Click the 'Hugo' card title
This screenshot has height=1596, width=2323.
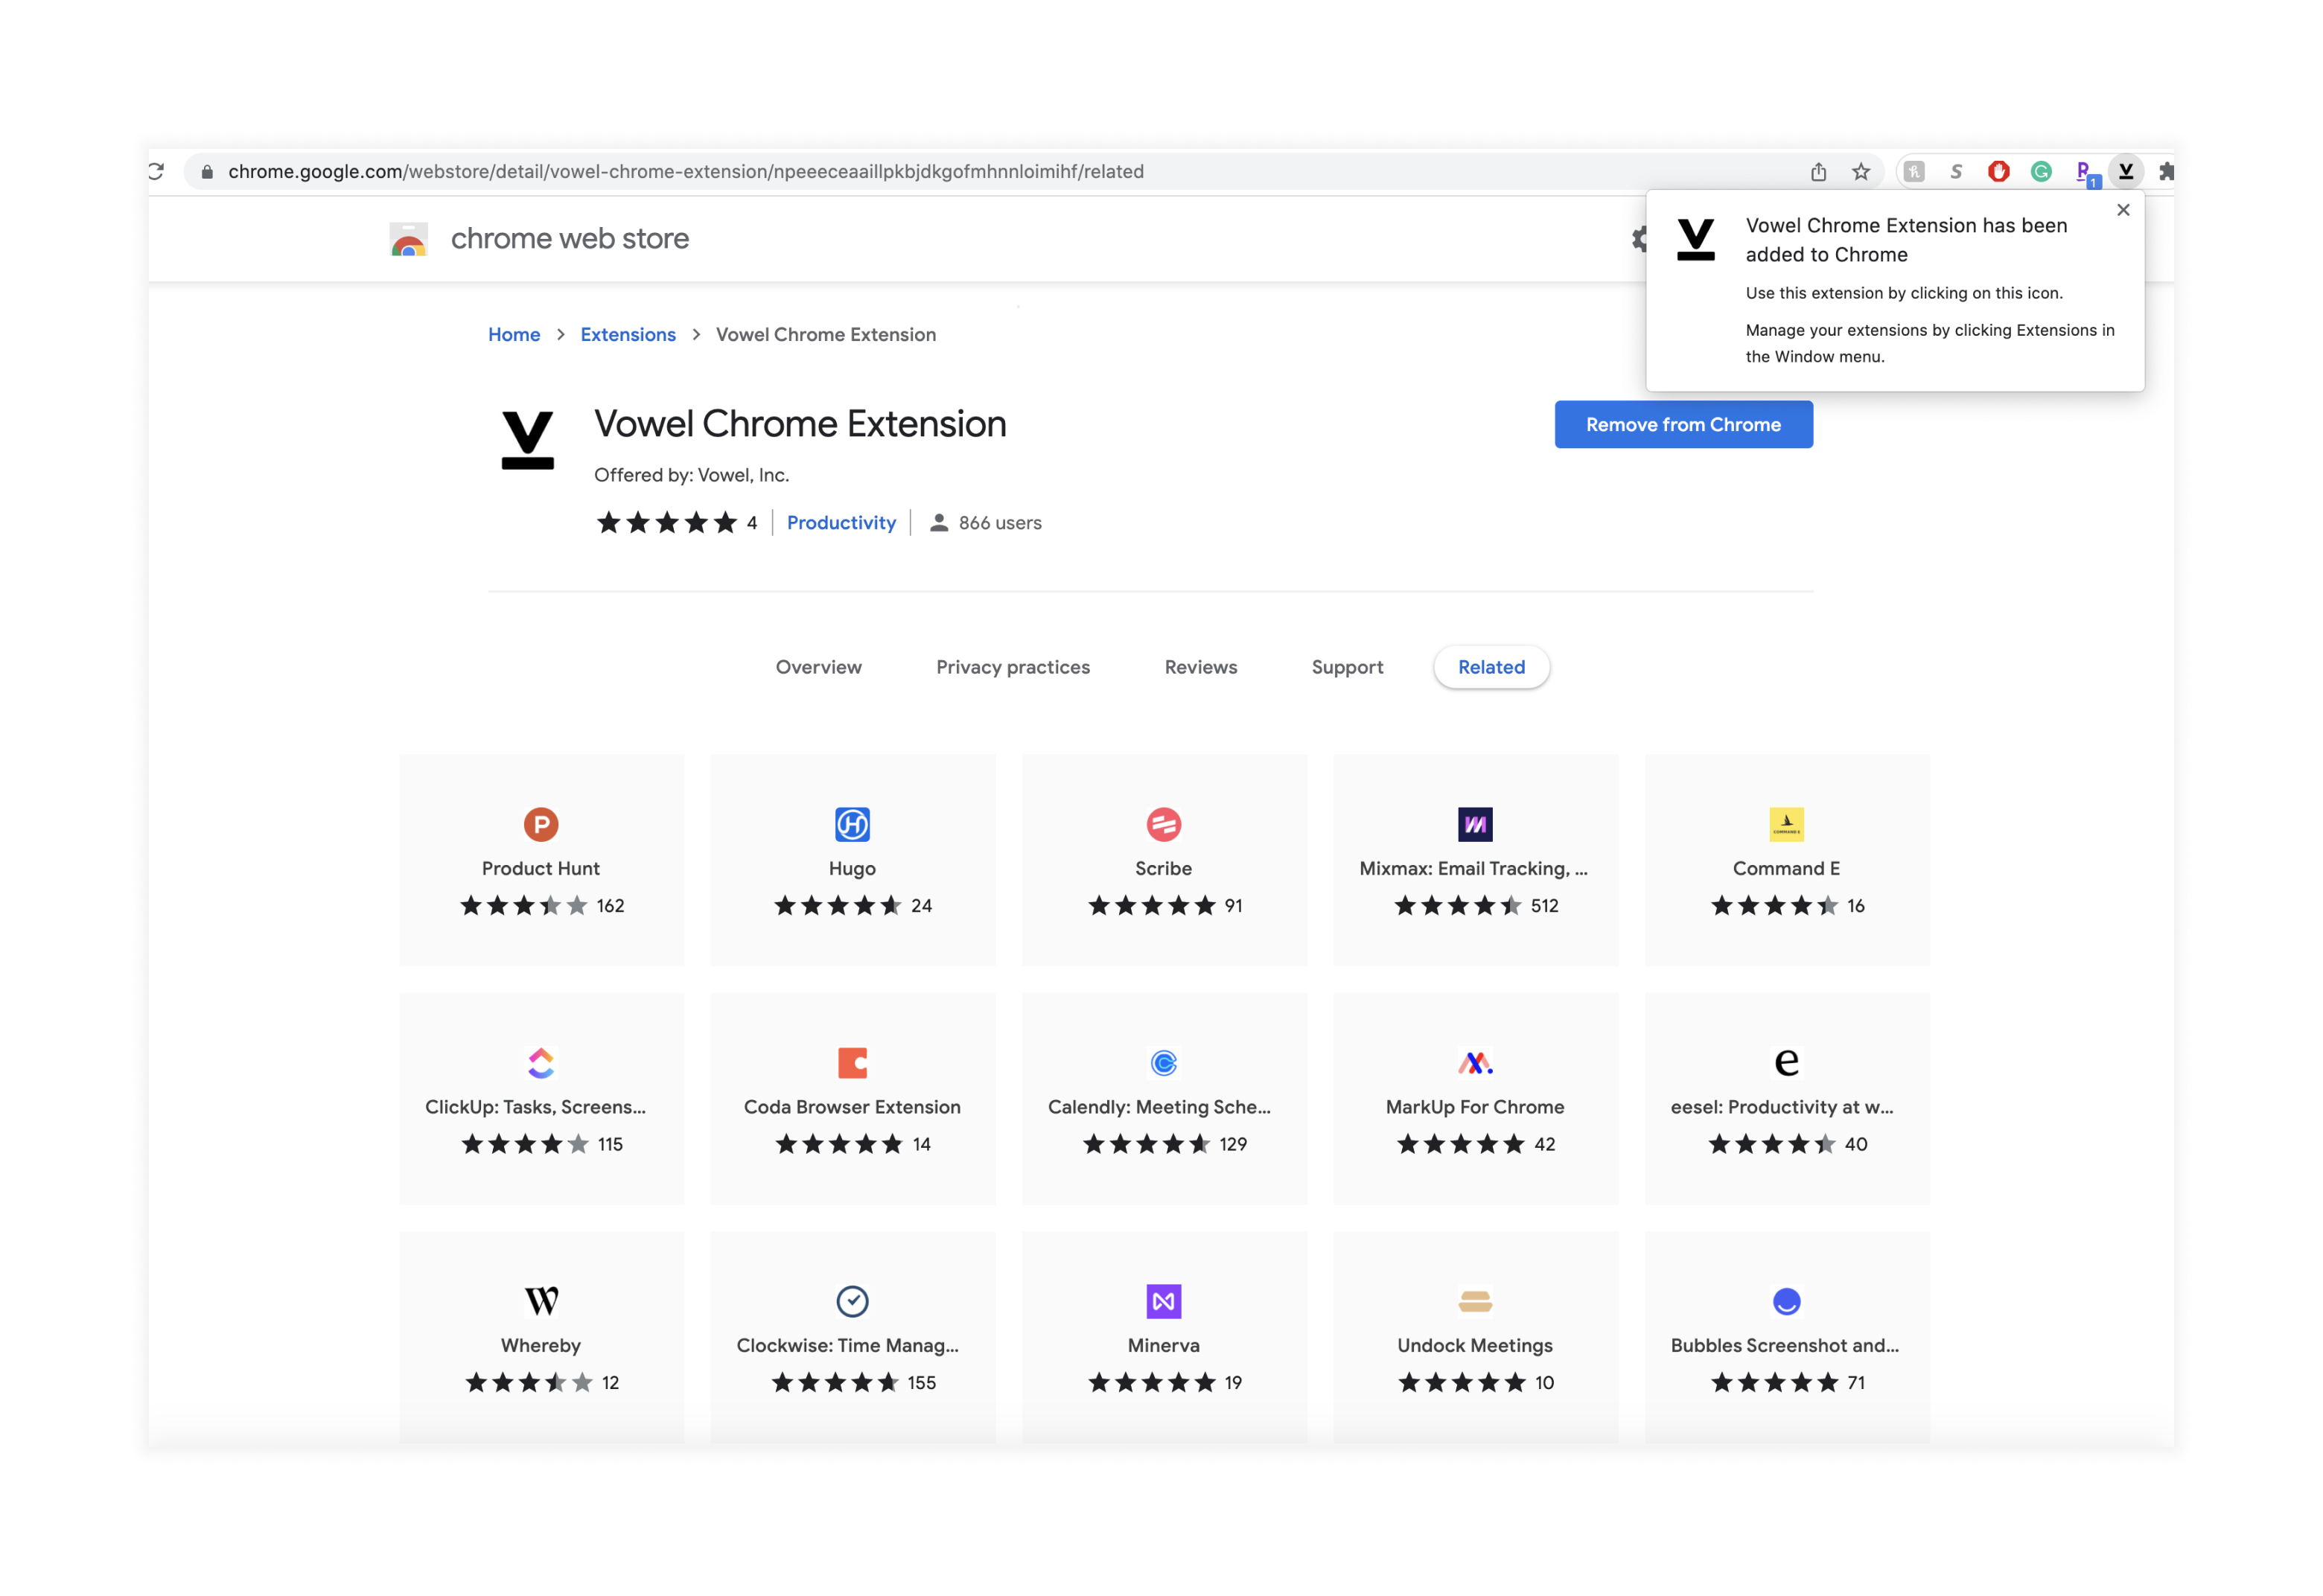point(852,869)
